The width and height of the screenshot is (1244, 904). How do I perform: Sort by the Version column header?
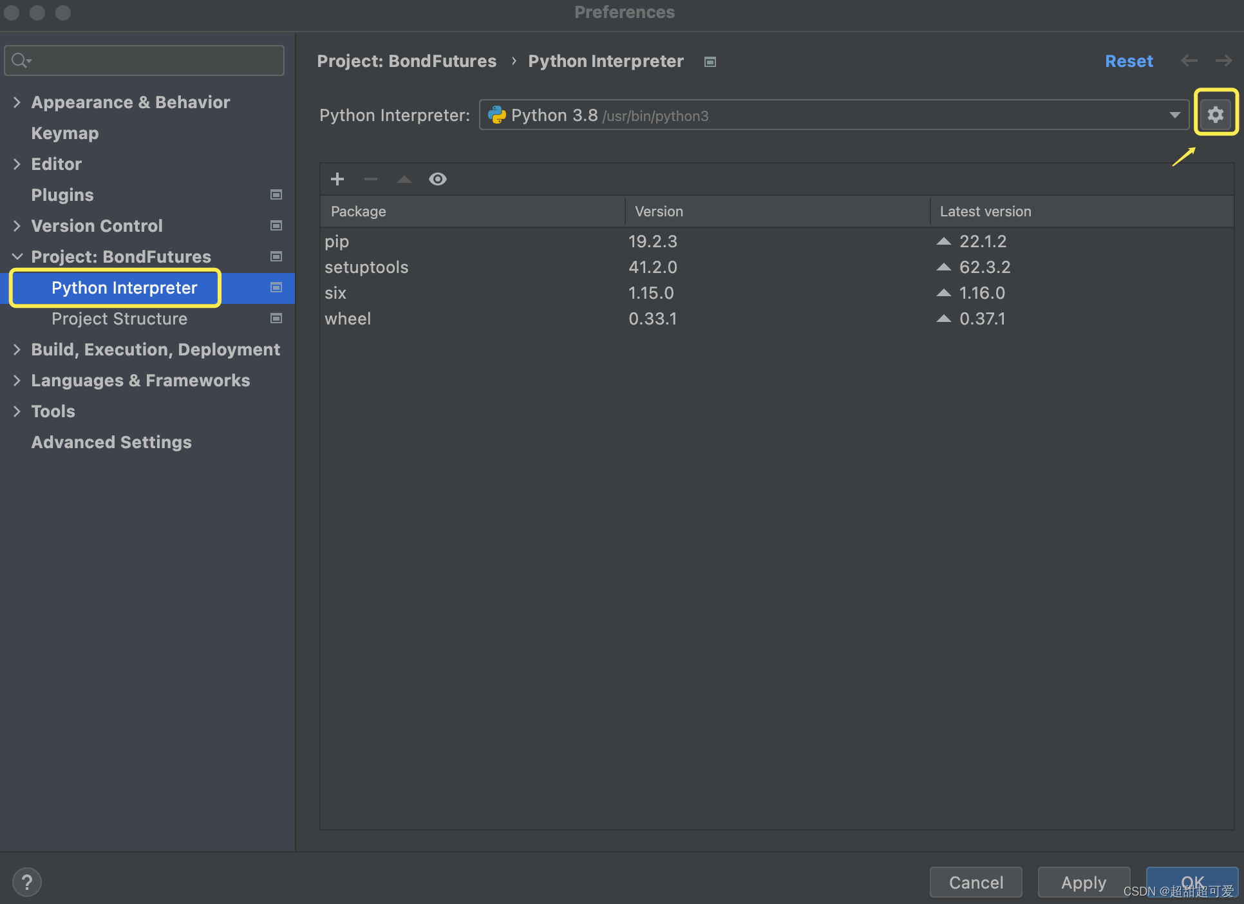point(777,211)
